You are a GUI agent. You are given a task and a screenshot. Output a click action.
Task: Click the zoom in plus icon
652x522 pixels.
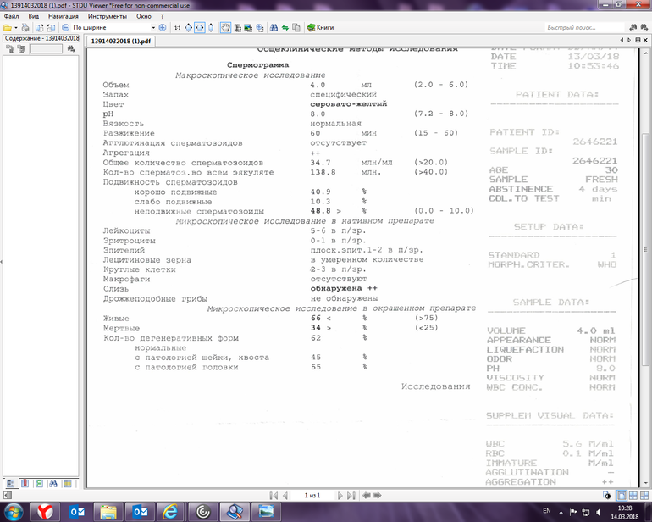(163, 28)
